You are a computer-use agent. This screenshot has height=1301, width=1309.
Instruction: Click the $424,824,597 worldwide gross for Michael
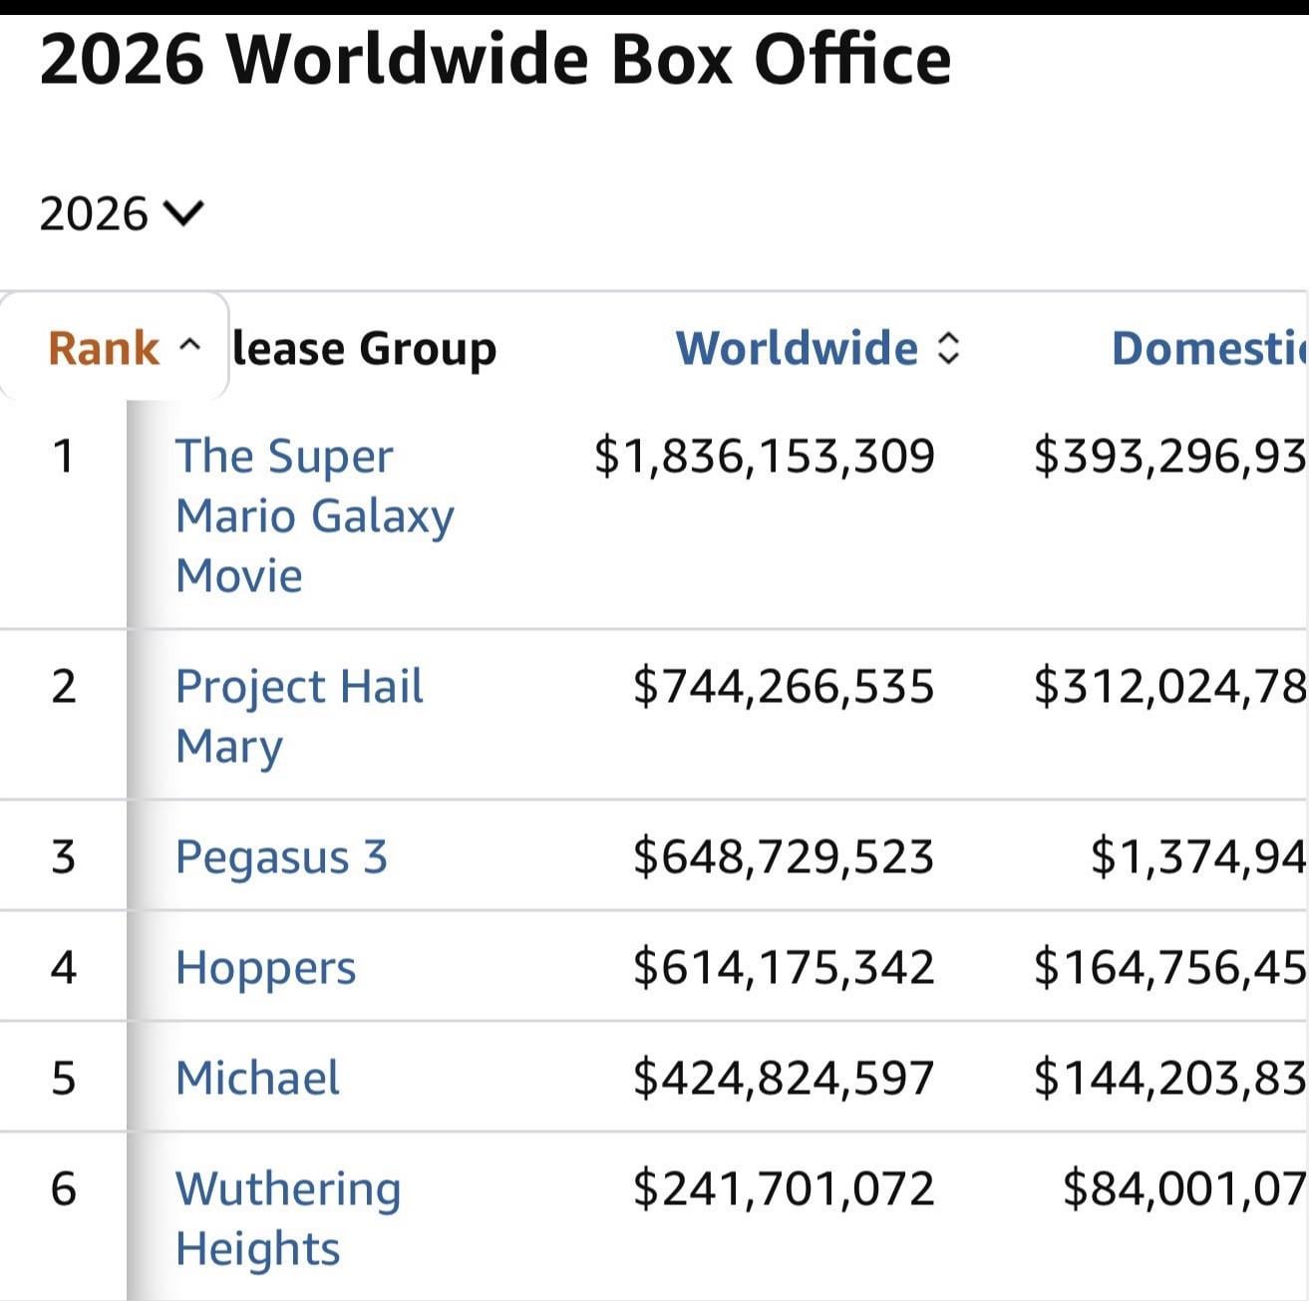point(784,1078)
